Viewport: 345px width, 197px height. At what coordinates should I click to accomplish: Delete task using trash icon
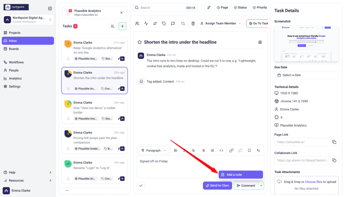click(x=193, y=23)
